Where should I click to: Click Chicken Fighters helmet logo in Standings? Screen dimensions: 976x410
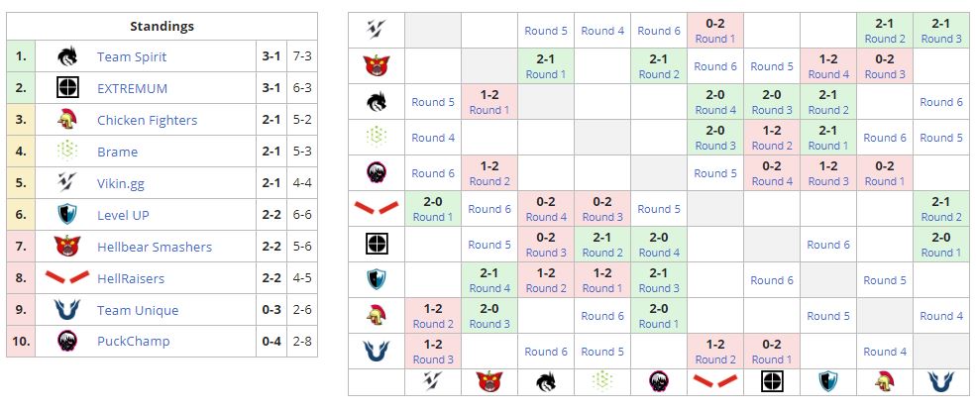tap(67, 120)
